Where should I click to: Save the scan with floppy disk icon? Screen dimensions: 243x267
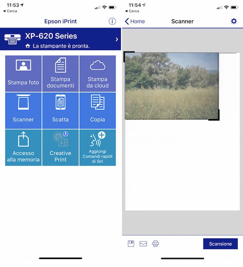click(131, 244)
